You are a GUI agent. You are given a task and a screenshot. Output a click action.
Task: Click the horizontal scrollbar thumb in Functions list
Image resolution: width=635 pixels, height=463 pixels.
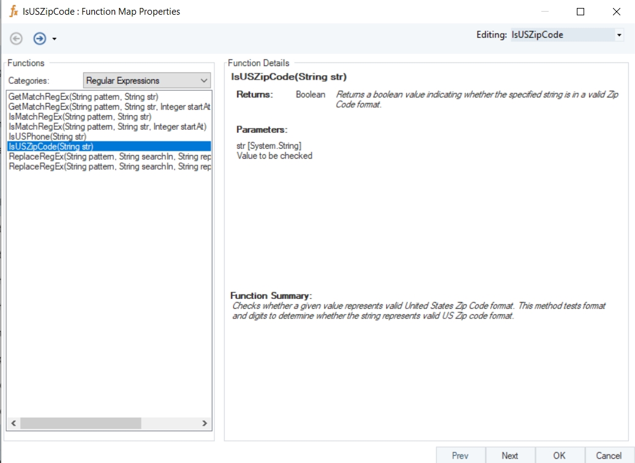pos(80,423)
